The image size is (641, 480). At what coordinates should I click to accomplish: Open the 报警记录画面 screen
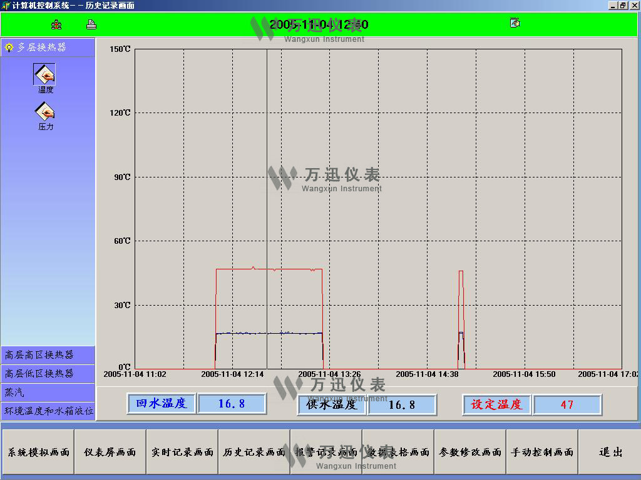pos(326,451)
